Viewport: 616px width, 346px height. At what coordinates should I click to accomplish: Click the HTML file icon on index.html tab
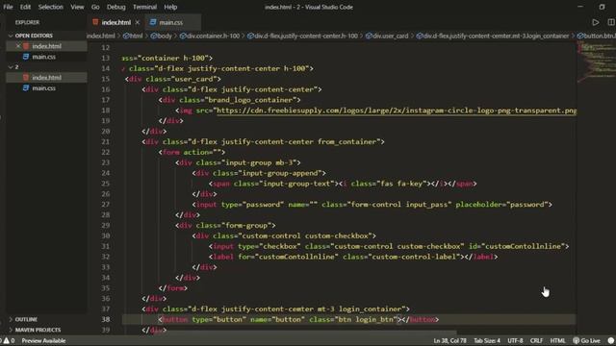click(95, 22)
